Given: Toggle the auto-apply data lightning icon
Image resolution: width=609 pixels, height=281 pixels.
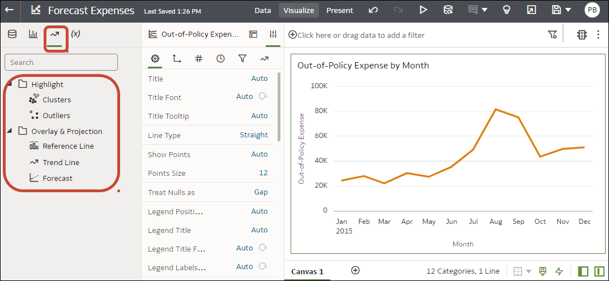Looking at the screenshot, I should [559, 271].
